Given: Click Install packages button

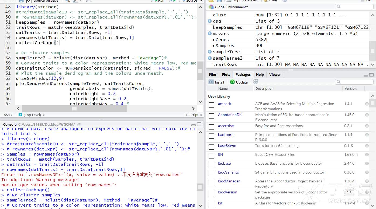Looking at the screenshot, I should pos(216,82).
